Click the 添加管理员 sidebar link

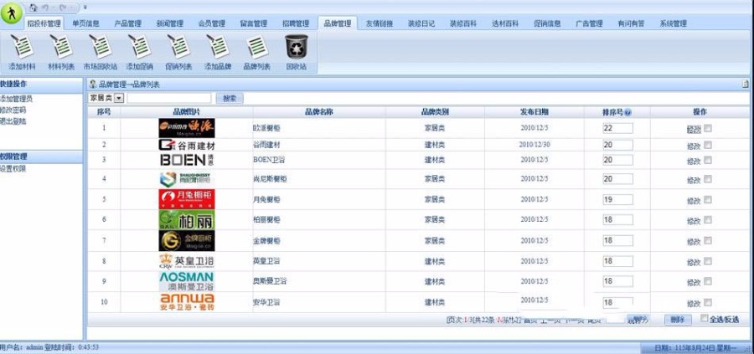[17, 99]
